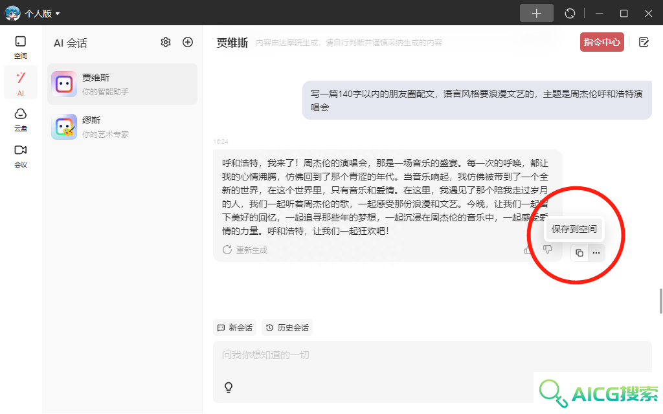Start a 新会话 new conversation
The image size is (663, 414).
click(x=234, y=327)
